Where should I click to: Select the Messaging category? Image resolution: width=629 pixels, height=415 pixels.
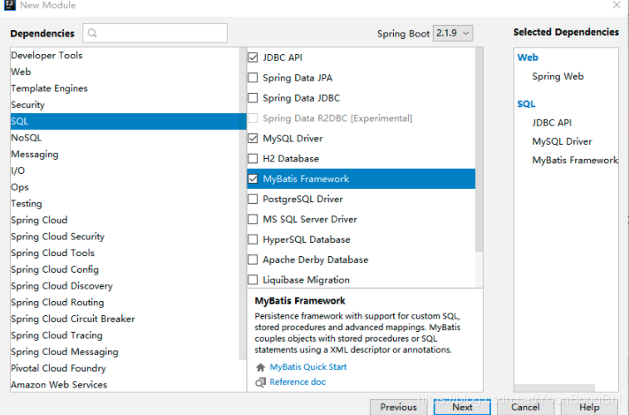[x=125, y=154]
